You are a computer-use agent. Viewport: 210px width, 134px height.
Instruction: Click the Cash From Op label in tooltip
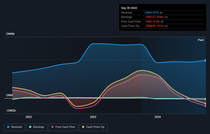130,26
